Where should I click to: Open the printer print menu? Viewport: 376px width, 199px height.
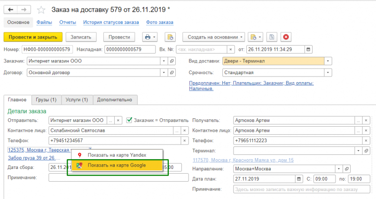pos(149,37)
